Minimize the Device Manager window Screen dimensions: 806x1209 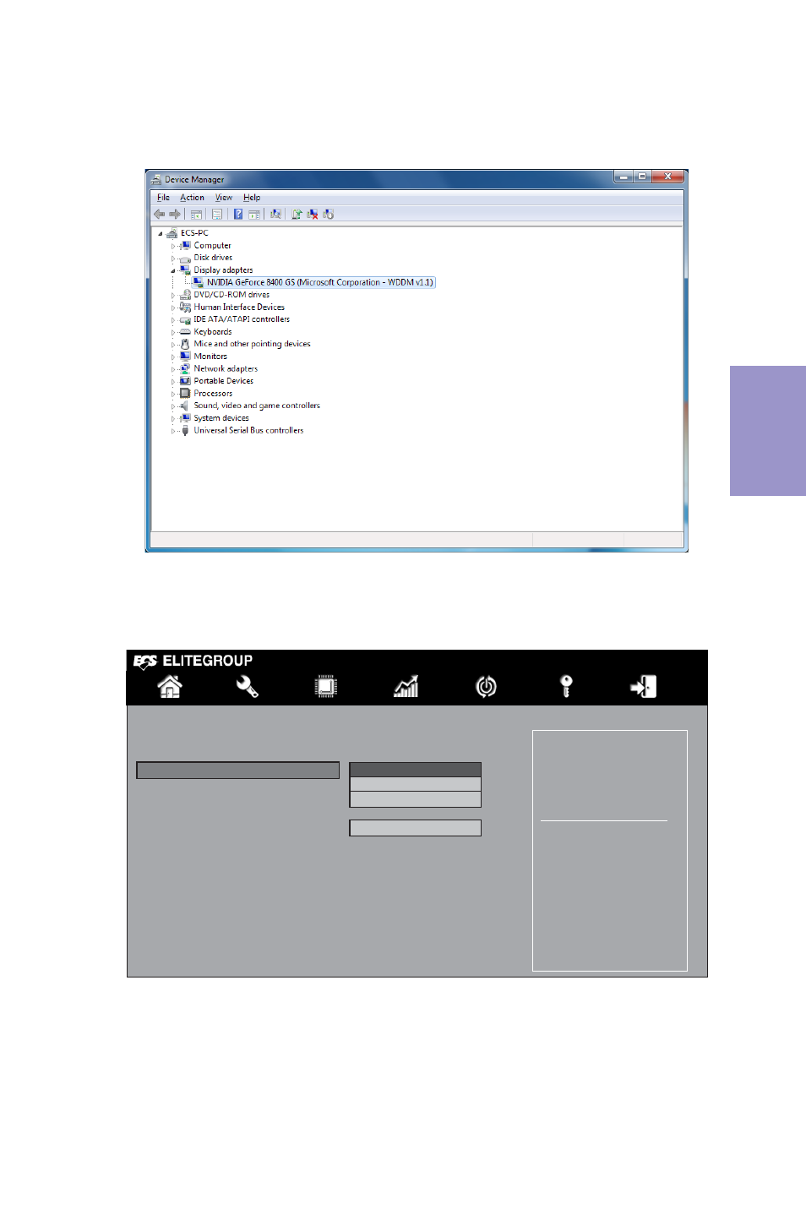[624, 177]
